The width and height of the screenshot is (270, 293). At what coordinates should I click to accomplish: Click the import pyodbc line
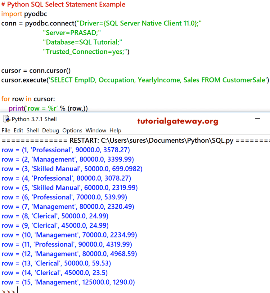pyautogui.click(x=24, y=14)
